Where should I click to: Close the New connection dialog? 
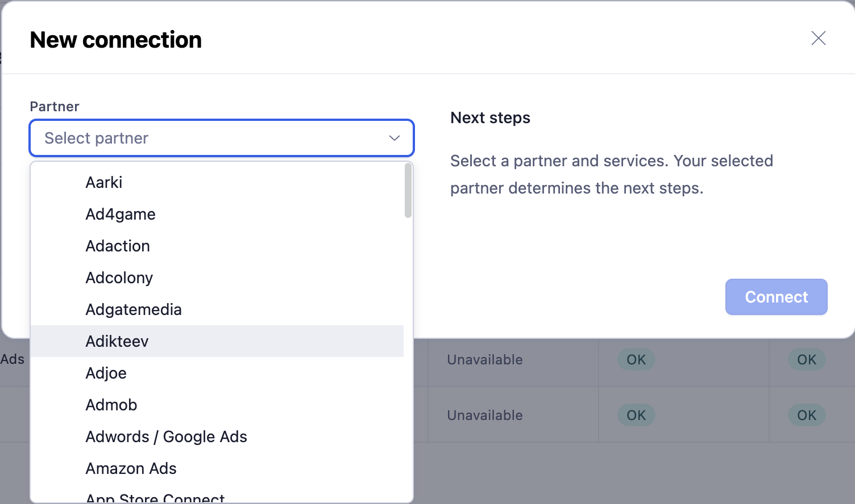(818, 39)
